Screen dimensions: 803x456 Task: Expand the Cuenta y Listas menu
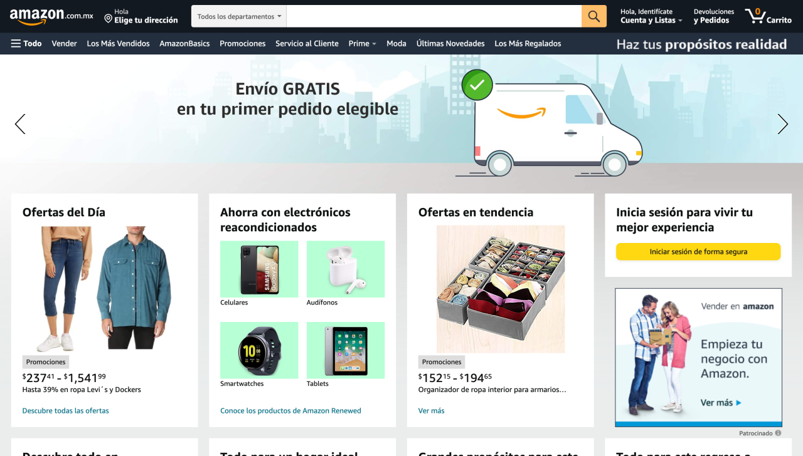[x=651, y=16]
